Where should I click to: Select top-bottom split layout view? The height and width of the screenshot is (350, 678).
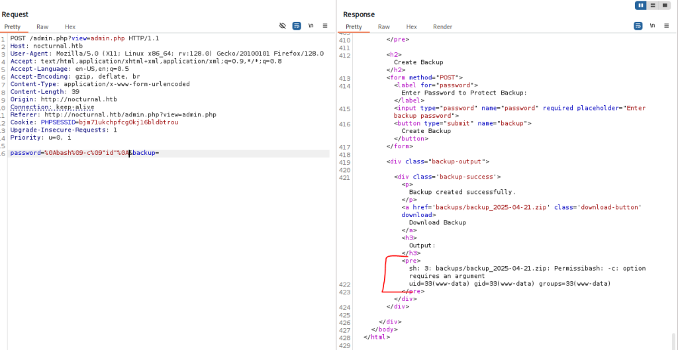pos(653,5)
